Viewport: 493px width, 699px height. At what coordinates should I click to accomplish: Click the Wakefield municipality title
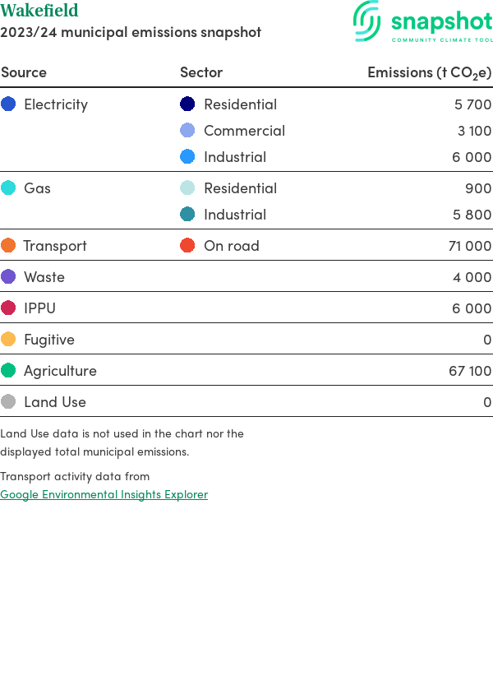click(x=39, y=11)
